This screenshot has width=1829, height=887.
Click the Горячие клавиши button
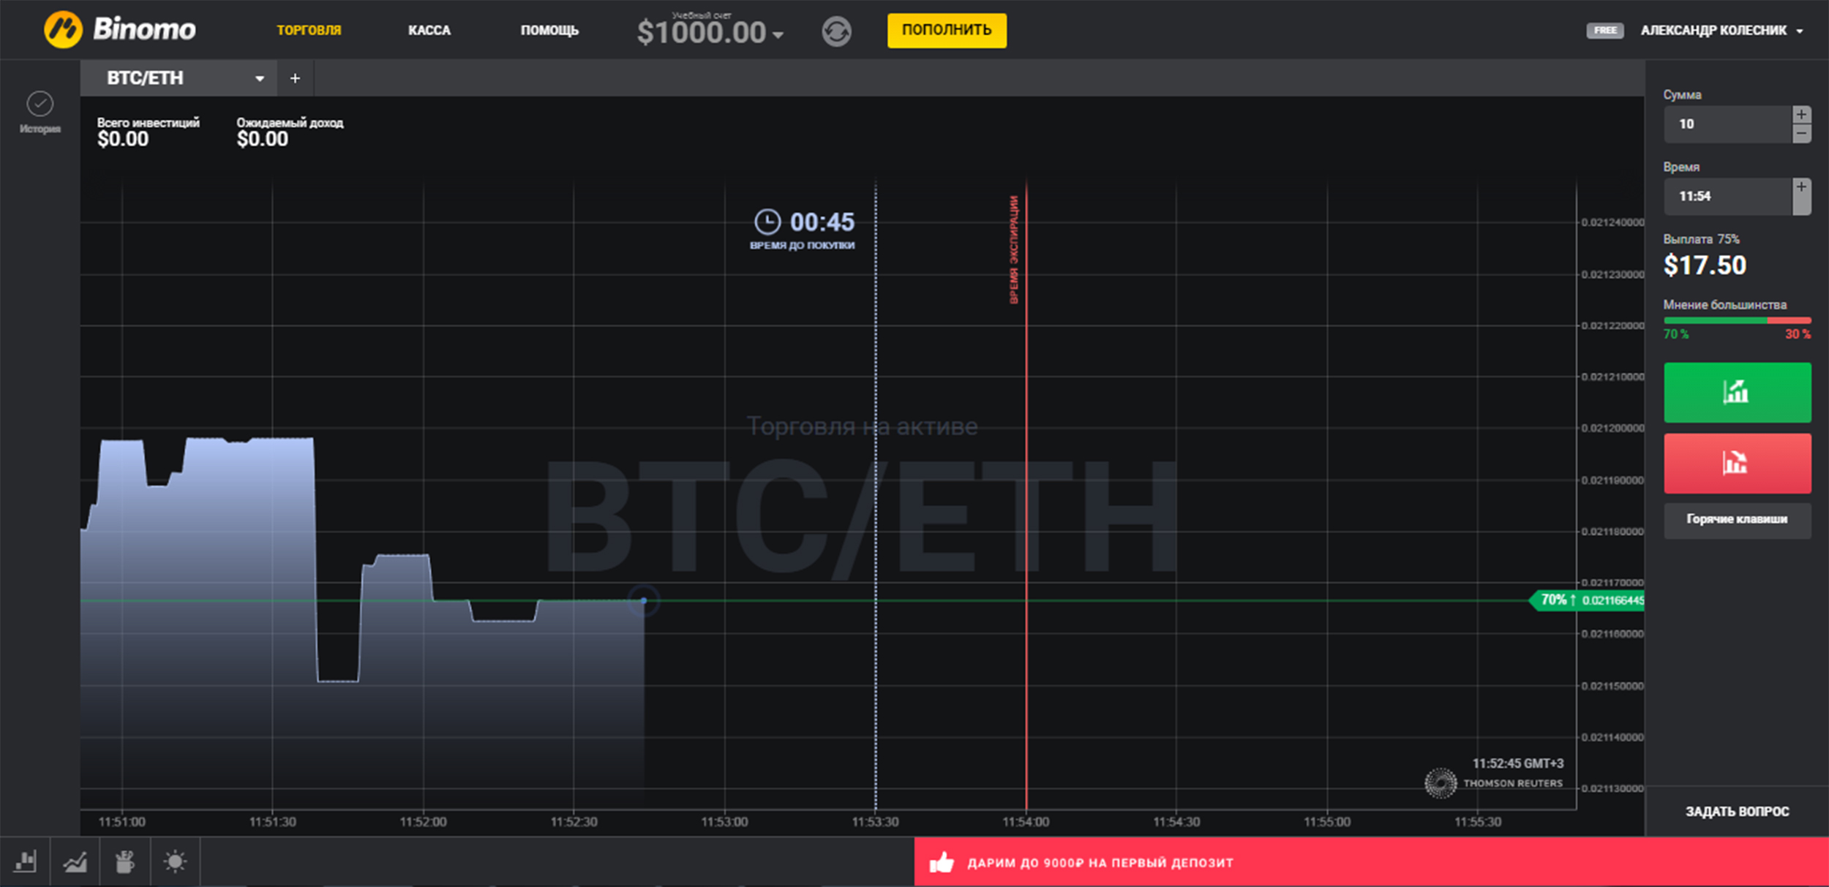pyautogui.click(x=1737, y=519)
